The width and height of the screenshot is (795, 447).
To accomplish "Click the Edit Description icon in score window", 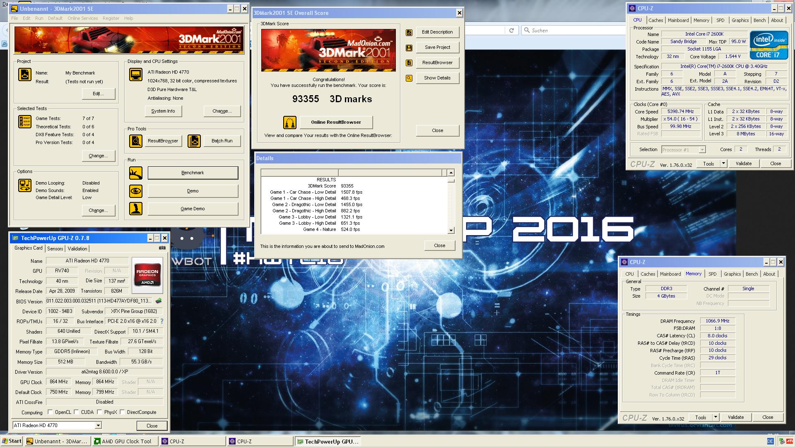I will click(x=409, y=32).
